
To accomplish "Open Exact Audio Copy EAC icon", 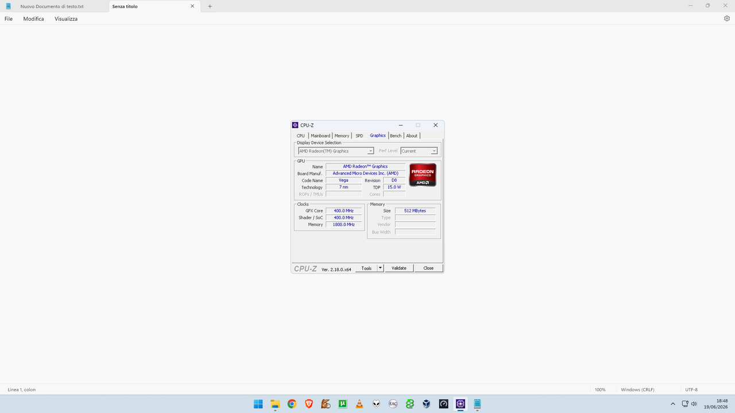I will coord(393,404).
